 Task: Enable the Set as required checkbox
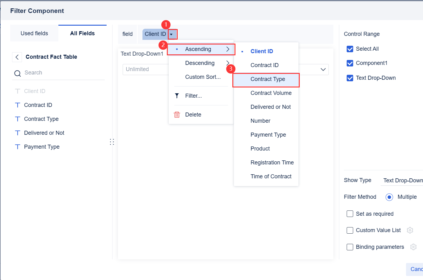350,214
